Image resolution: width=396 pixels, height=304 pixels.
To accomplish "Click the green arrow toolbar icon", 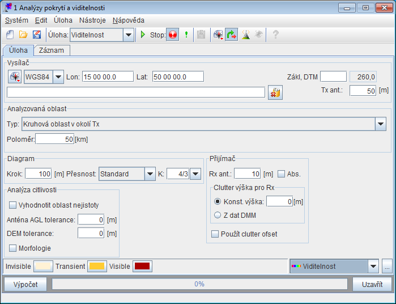I will tap(231, 35).
